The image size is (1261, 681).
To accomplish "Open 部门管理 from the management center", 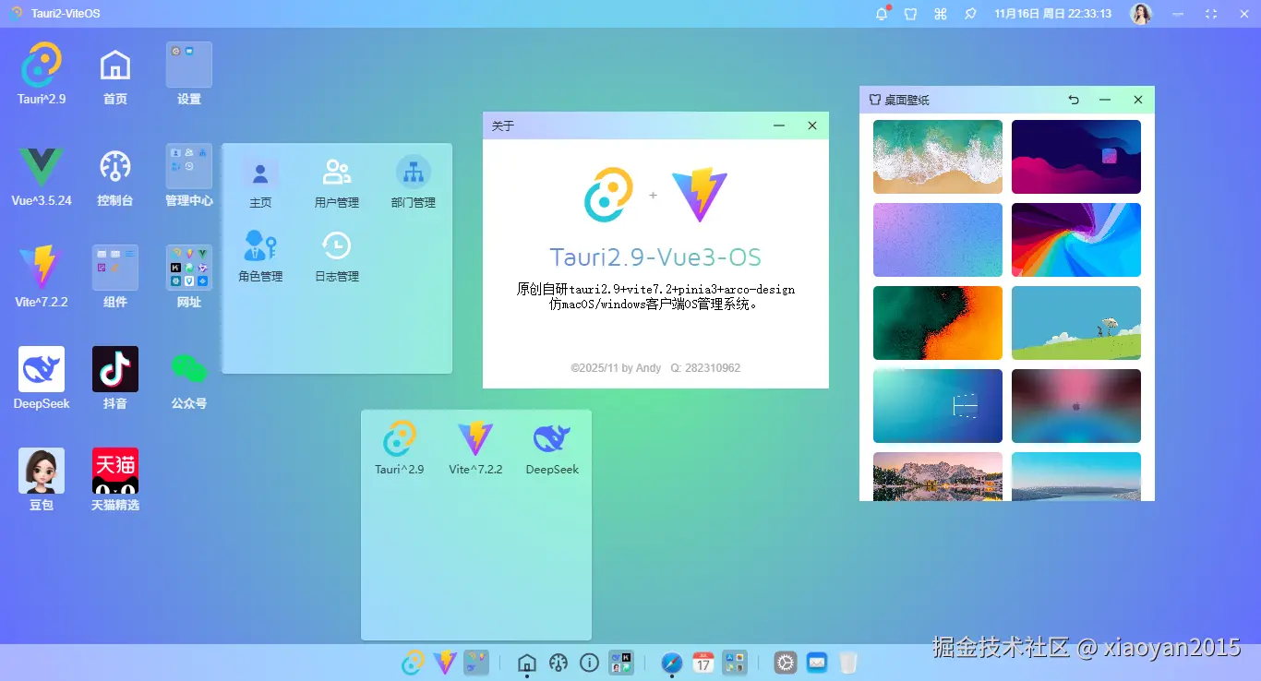I will (x=413, y=181).
